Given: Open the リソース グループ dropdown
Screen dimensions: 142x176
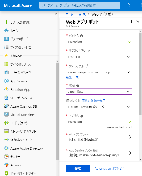Looking at the screenshot, I should tap(99, 72).
